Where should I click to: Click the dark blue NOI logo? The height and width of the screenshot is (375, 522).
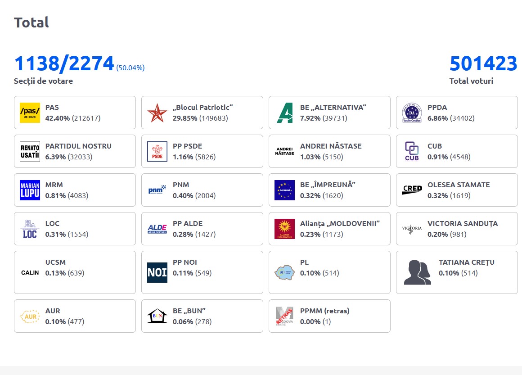(157, 272)
